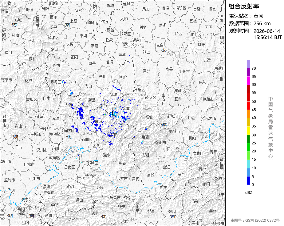Click the 潜山市 map label
The height and width of the screenshot is (226, 284).
160,143
